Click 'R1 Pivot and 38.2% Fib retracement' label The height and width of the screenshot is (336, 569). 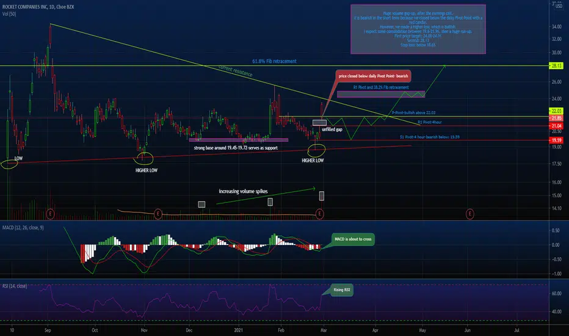(x=381, y=87)
